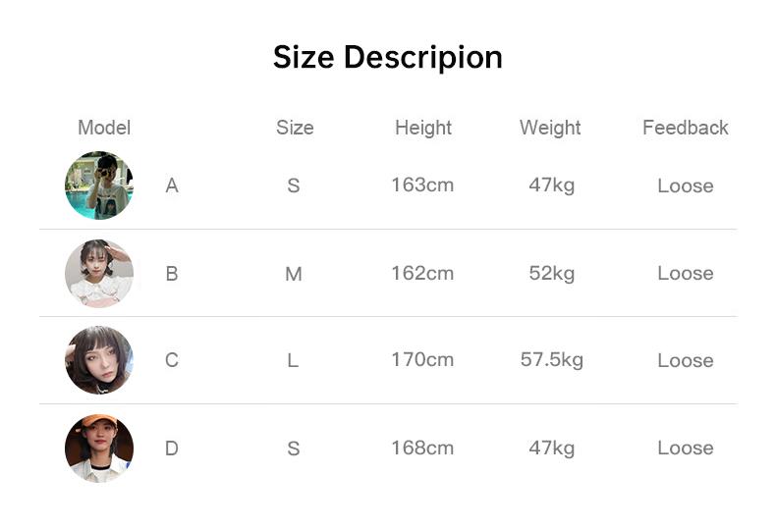Click Loose feedback for Model A
Screen dimensions: 776x528
pyautogui.click(x=685, y=186)
